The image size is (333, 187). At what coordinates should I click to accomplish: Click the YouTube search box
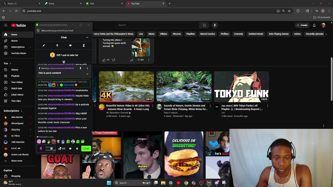(x=157, y=25)
